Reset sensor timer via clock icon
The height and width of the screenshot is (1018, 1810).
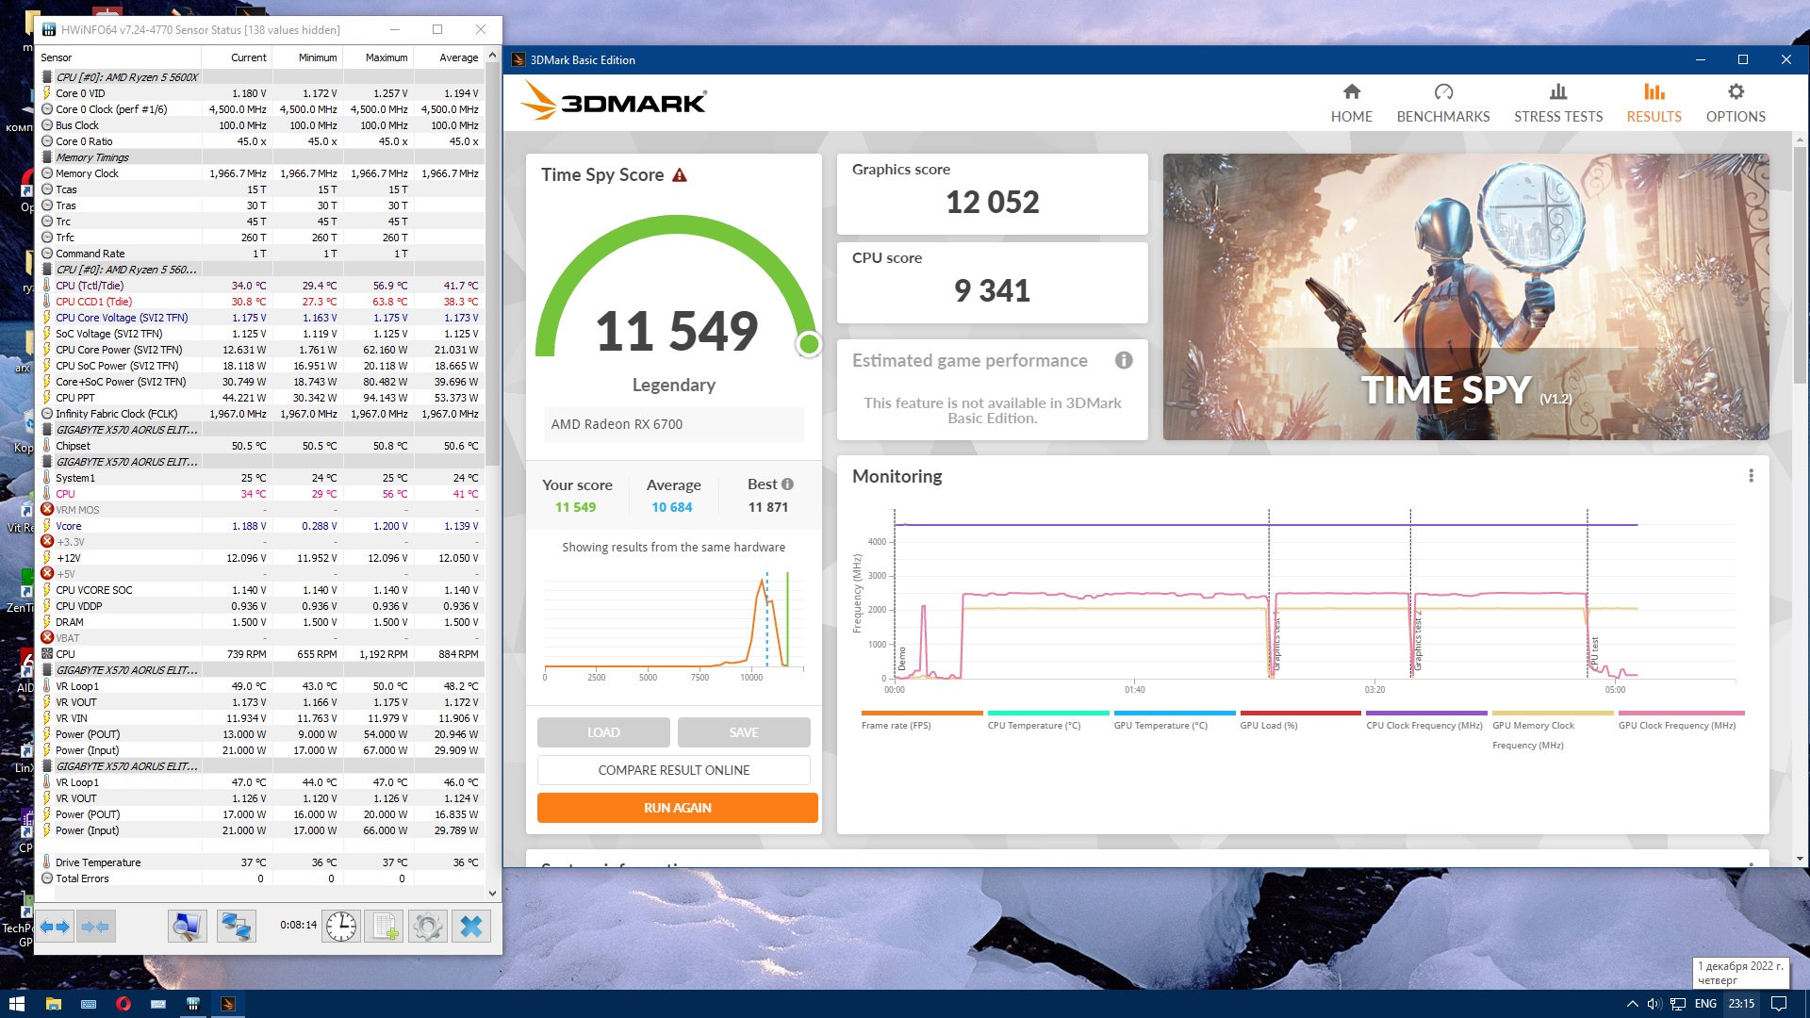(341, 927)
